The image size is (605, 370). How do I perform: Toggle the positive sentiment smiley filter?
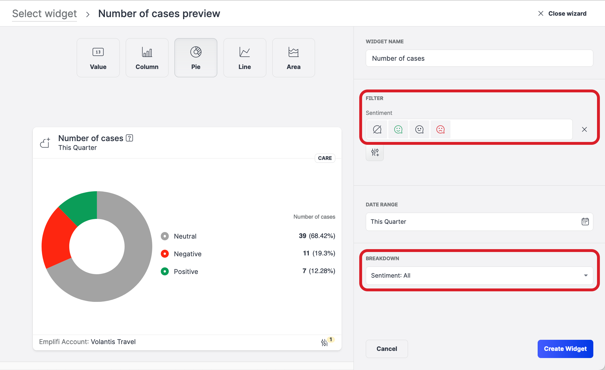pyautogui.click(x=398, y=129)
